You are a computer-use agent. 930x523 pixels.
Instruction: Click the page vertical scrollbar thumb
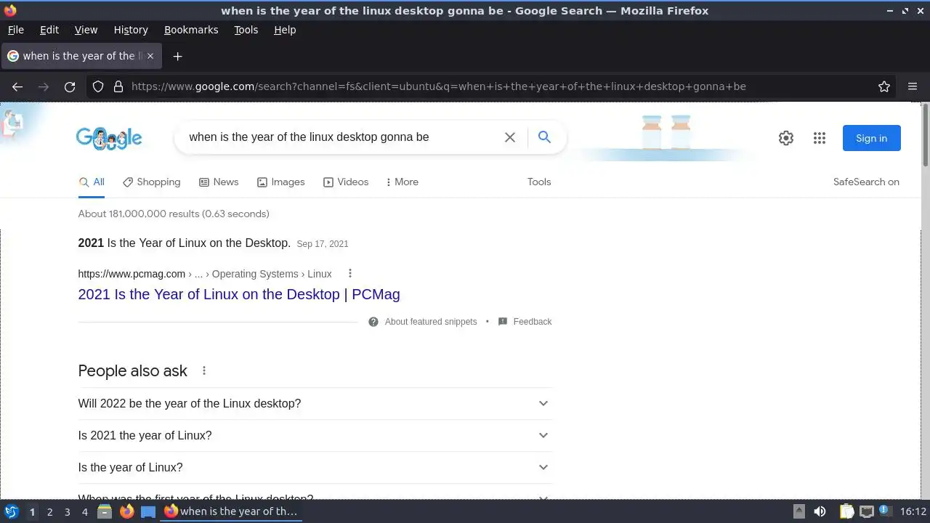pos(925,135)
